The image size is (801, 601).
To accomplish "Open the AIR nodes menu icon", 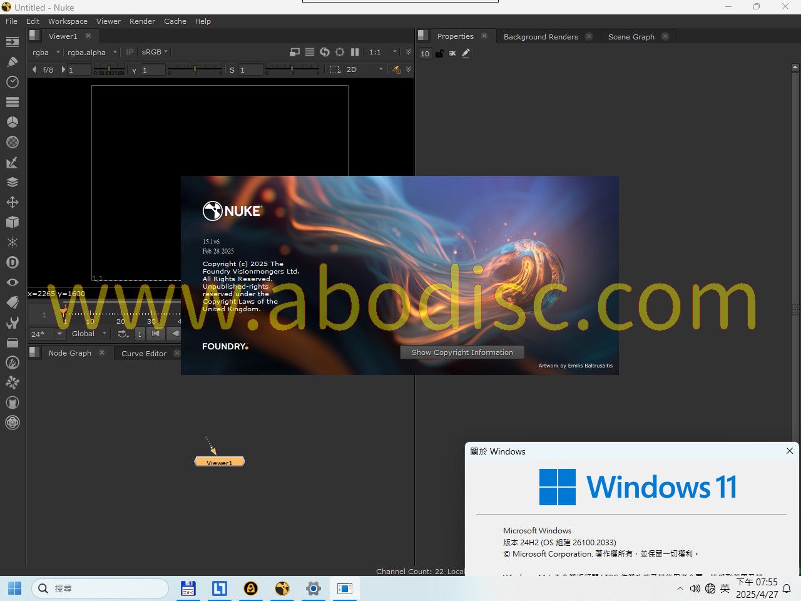I will [13, 383].
